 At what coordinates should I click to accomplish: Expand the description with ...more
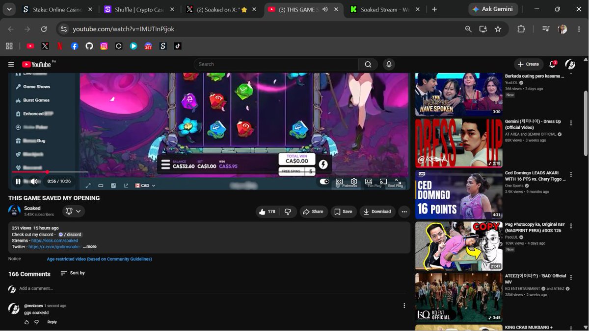pyautogui.click(x=89, y=246)
